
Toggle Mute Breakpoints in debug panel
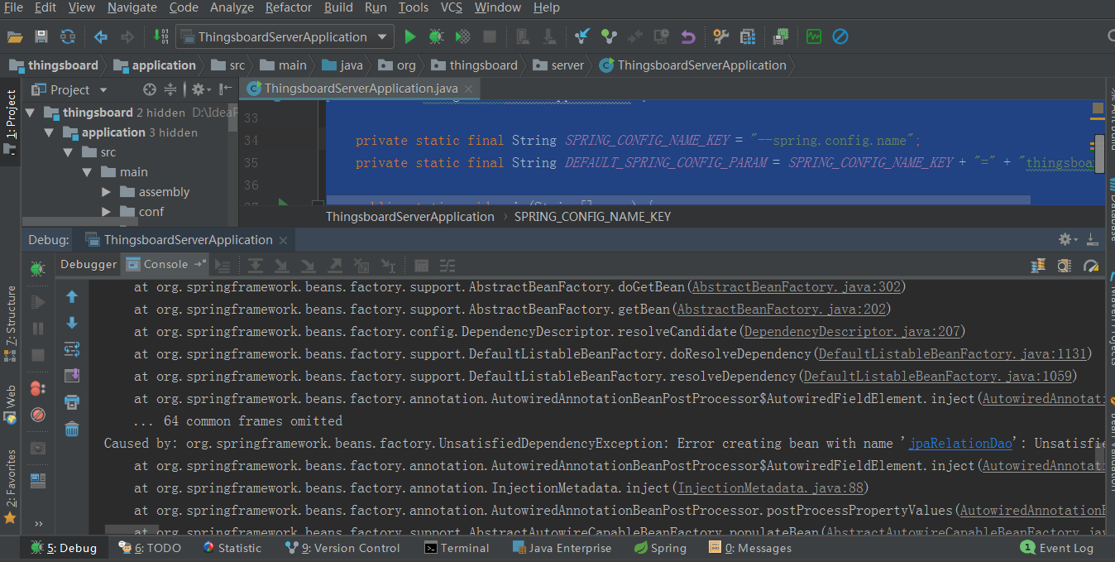pyautogui.click(x=38, y=415)
